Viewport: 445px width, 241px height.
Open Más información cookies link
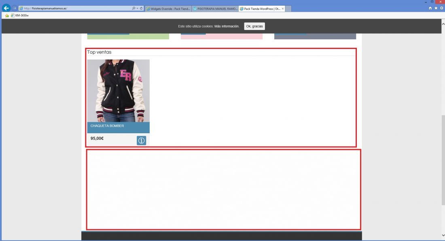click(227, 26)
